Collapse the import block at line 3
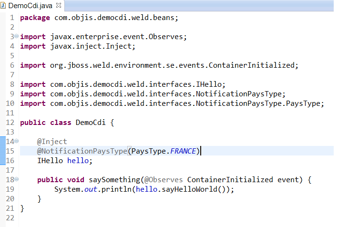Image resolution: width=338 pixels, height=227 pixels. [16, 36]
